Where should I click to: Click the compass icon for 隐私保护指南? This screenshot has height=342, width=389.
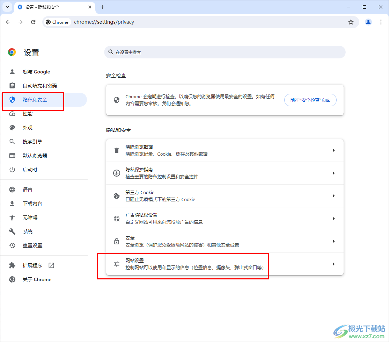tap(117, 173)
